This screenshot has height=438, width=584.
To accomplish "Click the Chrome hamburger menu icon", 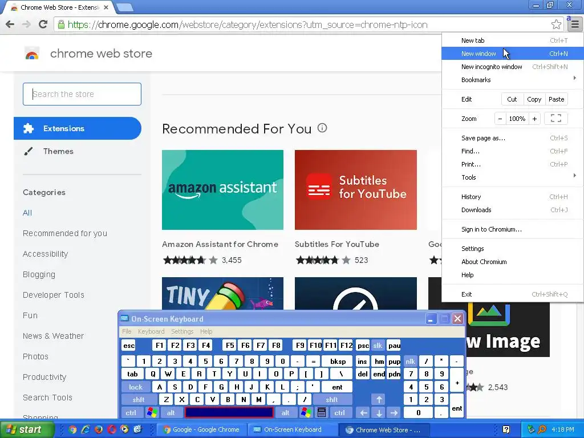I will [x=575, y=25].
